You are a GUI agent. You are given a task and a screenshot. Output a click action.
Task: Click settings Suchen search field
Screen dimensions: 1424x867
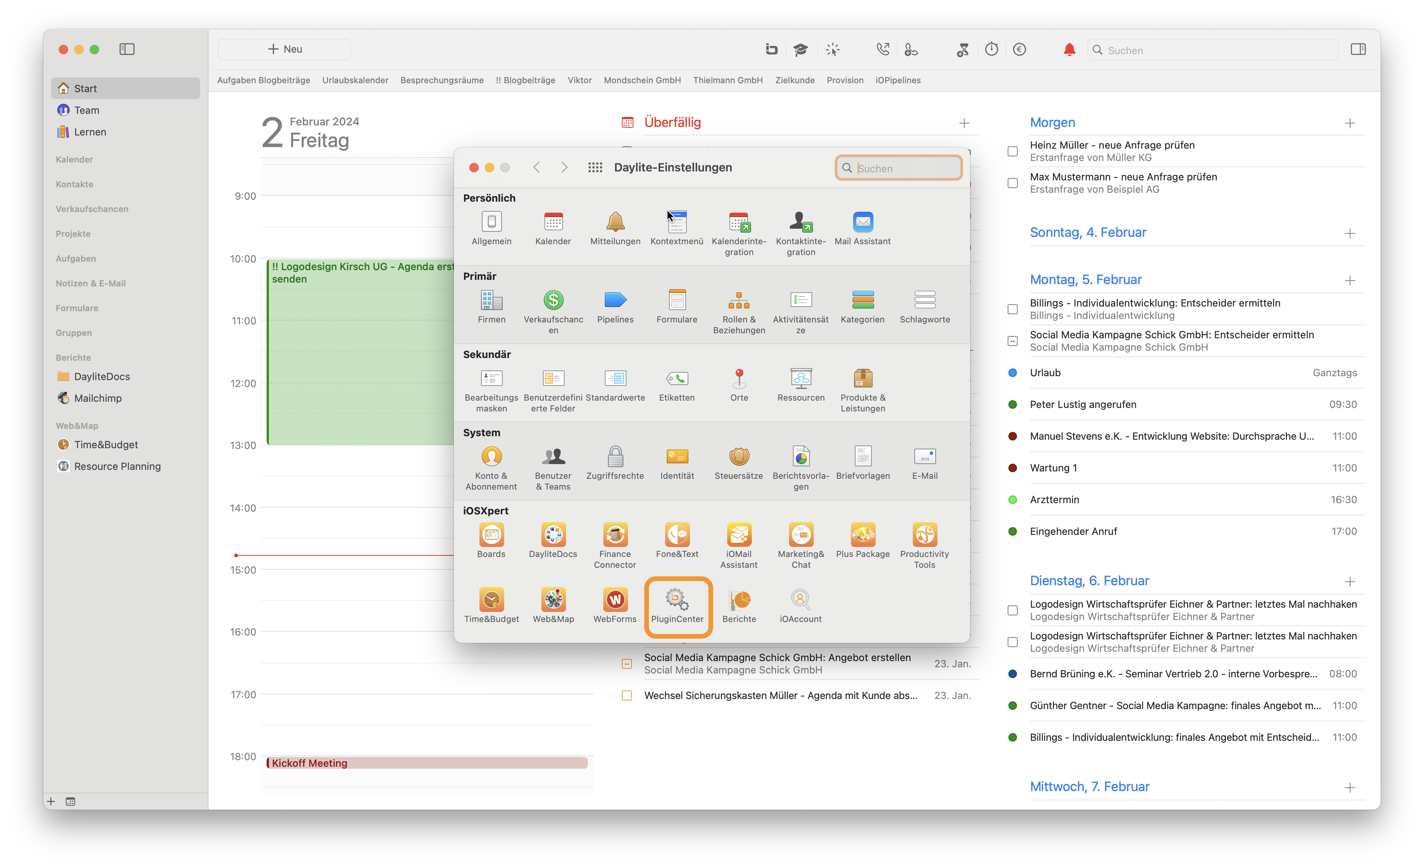[x=899, y=168]
